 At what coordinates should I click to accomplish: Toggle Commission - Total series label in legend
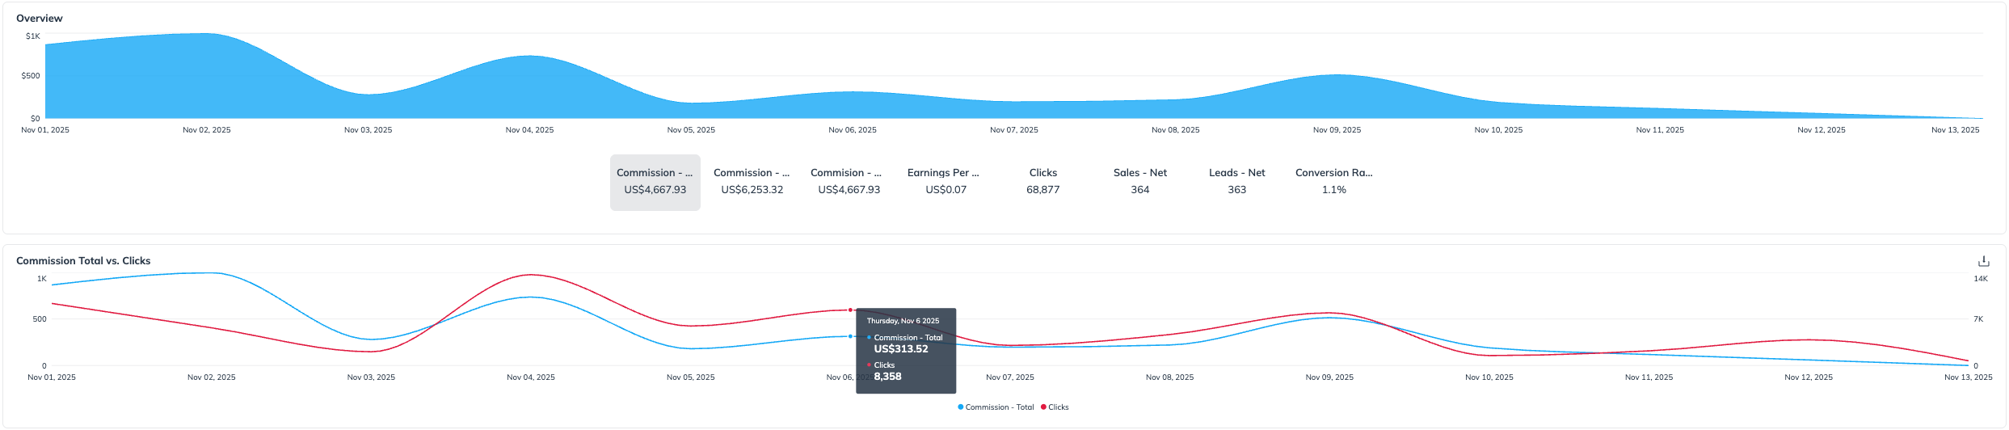coord(999,407)
